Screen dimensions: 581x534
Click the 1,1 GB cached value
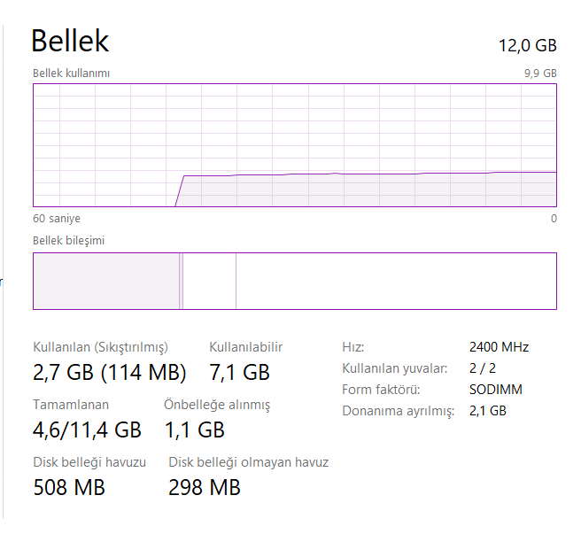point(194,430)
